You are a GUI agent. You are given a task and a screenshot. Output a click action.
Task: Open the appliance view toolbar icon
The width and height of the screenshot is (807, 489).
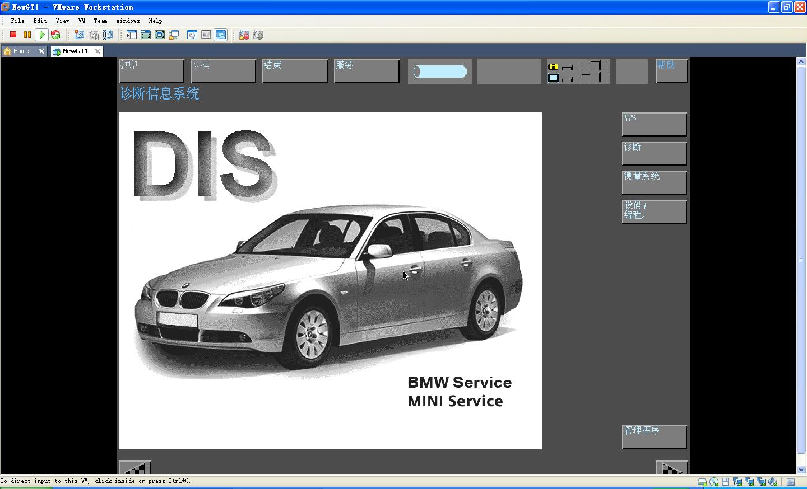point(206,35)
